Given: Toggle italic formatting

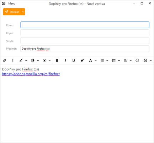Looking at the screenshot, I should tap(65, 60).
